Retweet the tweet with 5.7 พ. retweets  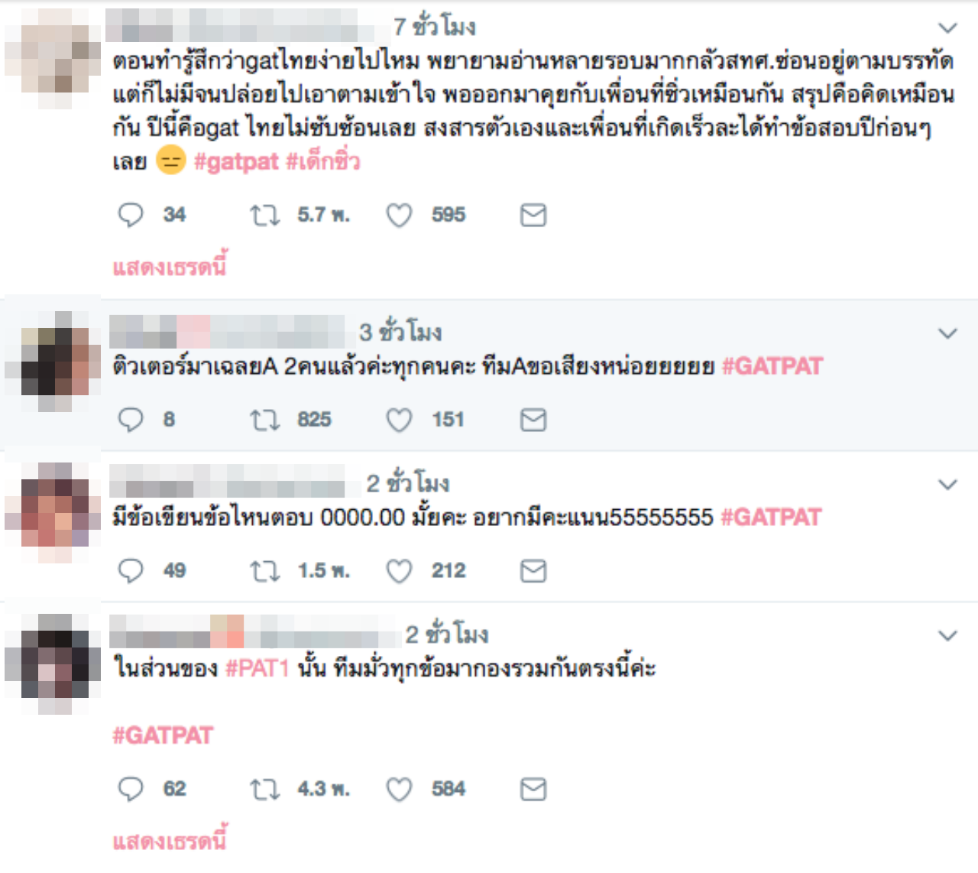265,216
